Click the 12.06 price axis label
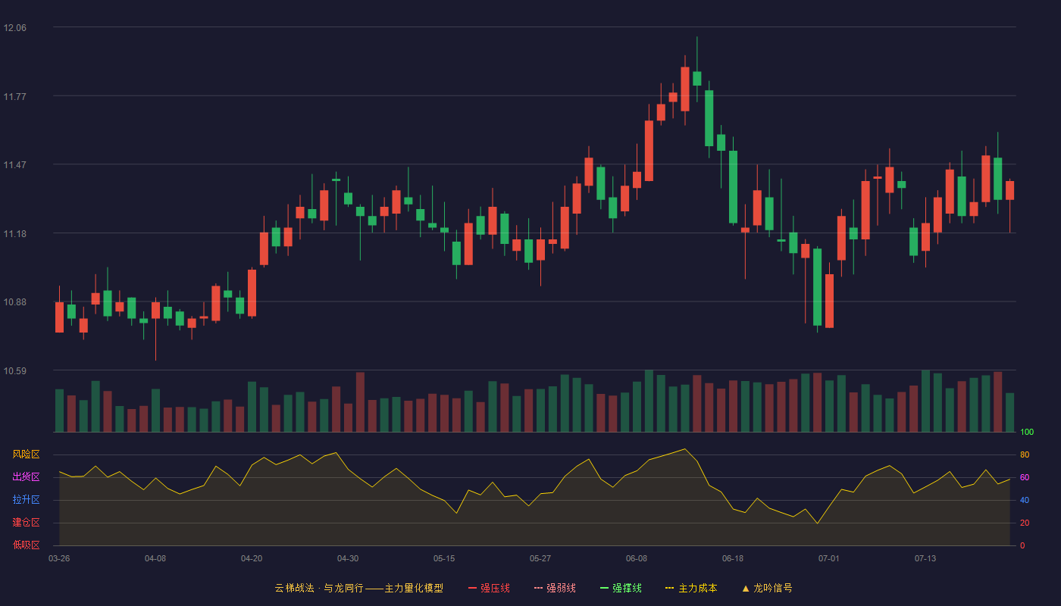Image resolution: width=1061 pixels, height=606 pixels. tap(15, 28)
